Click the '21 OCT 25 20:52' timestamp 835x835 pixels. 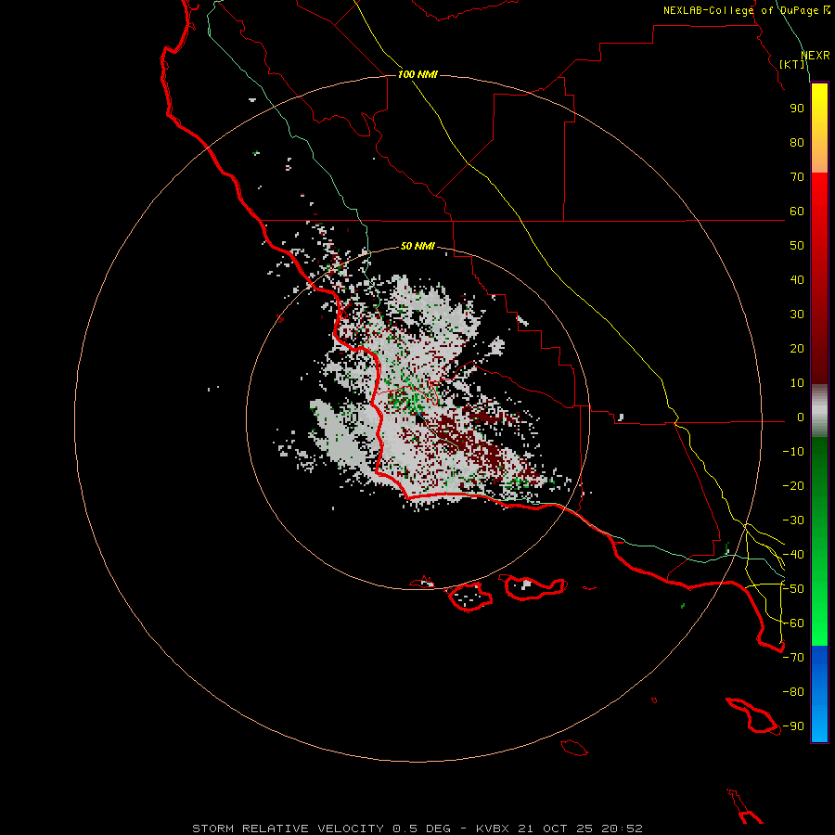pos(581,829)
